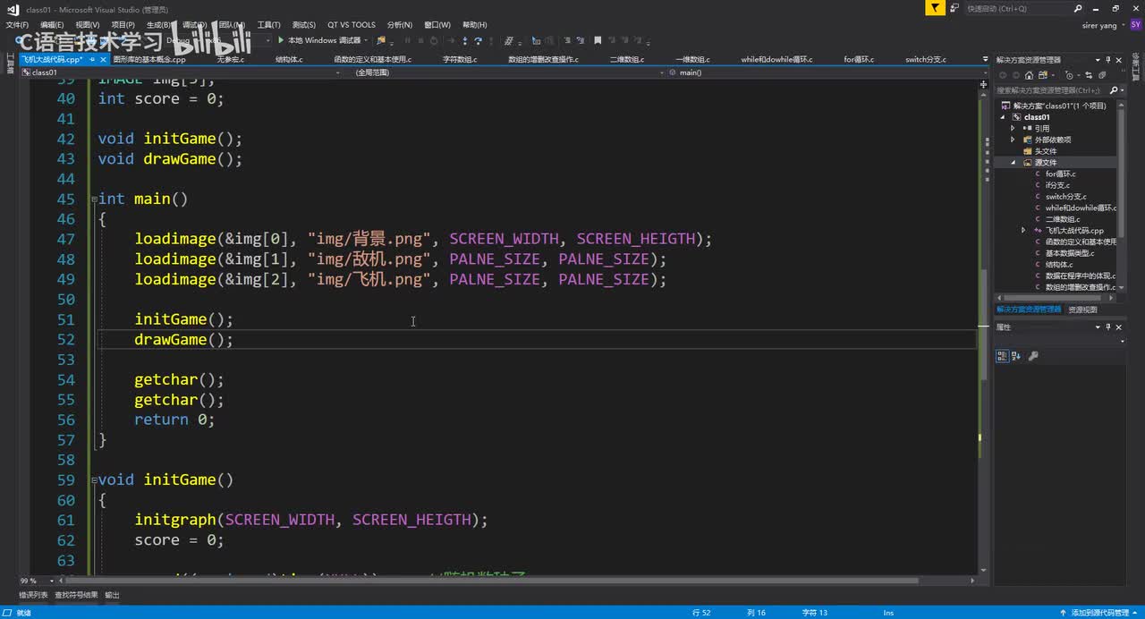Toggle pin on the 飞机大战代码.cpp tab
The width and height of the screenshot is (1145, 619).
92,60
